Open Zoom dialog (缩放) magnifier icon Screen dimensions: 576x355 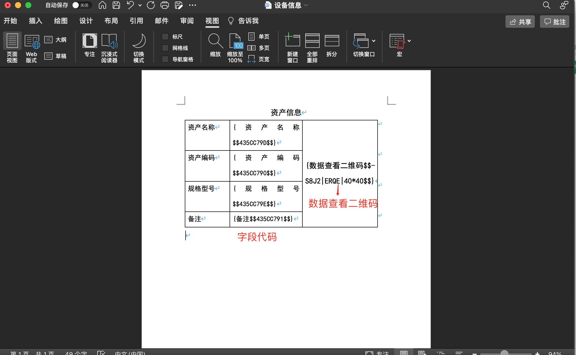[215, 45]
